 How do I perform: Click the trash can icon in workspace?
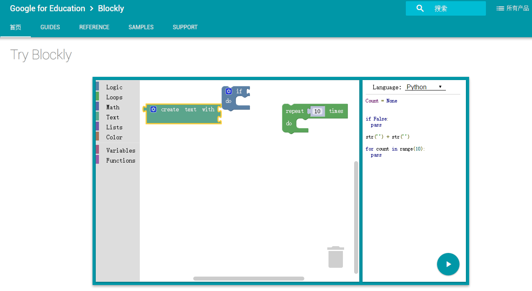pyautogui.click(x=336, y=257)
